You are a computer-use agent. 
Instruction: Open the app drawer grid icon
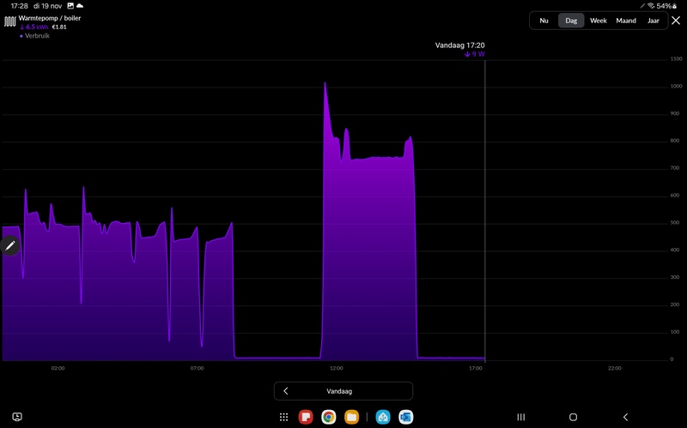pos(284,417)
